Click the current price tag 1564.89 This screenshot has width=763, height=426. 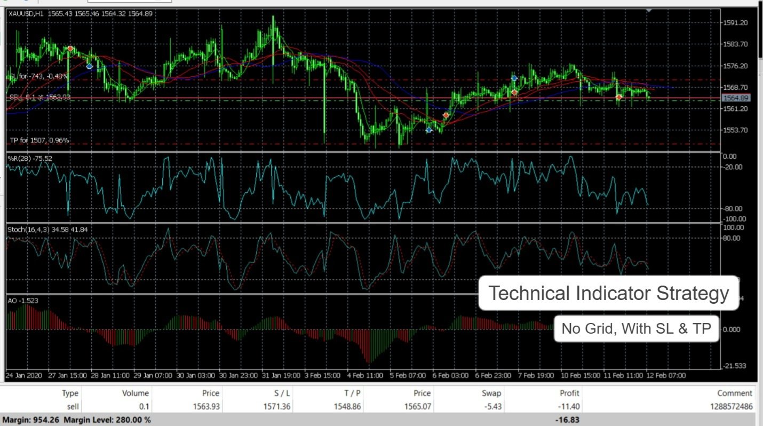click(x=736, y=98)
